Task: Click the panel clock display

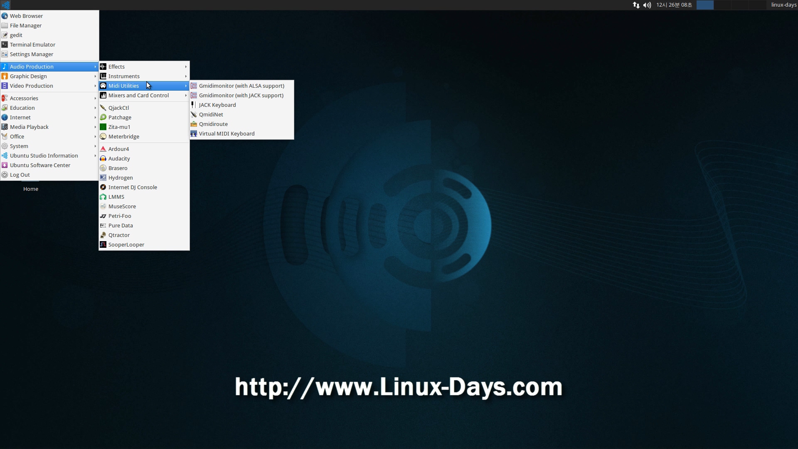Action: click(x=674, y=5)
